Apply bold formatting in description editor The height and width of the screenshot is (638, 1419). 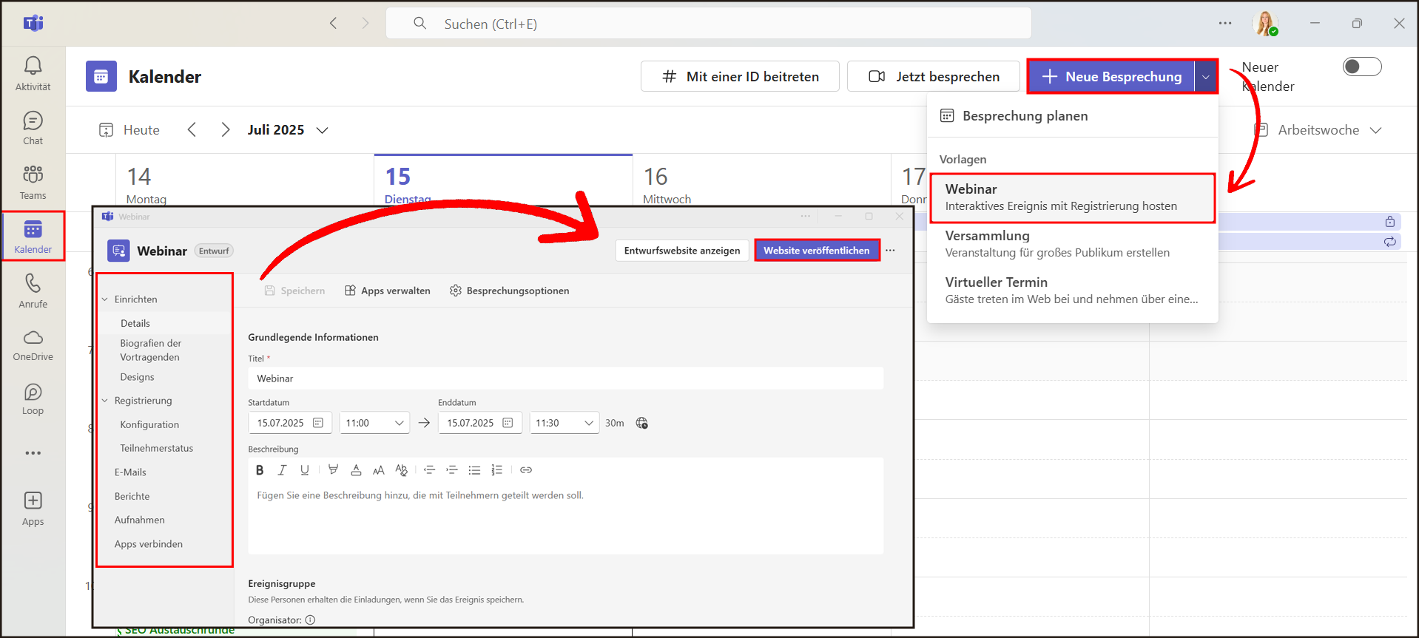(x=260, y=470)
